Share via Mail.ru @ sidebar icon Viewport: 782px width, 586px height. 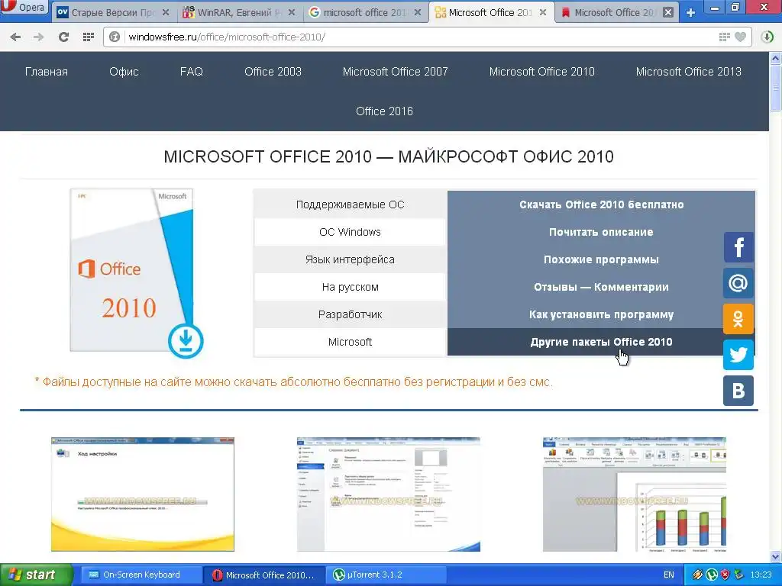[738, 283]
